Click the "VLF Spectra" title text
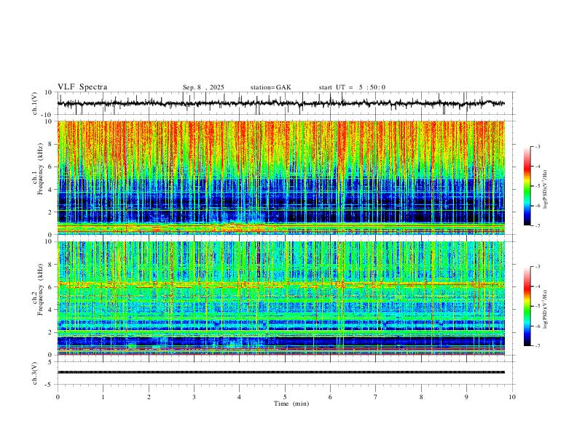This screenshot has height=445, width=577. pyautogui.click(x=82, y=87)
